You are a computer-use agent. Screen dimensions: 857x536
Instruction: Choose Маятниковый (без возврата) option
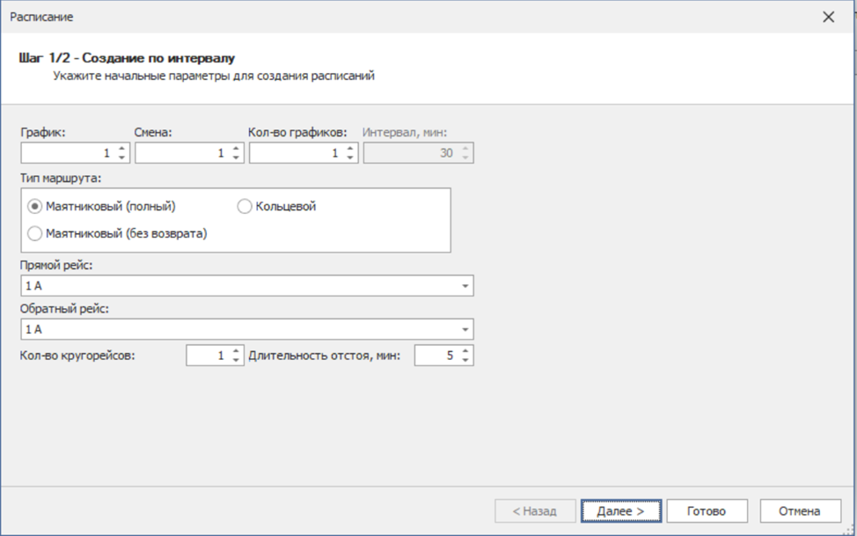[x=35, y=234]
